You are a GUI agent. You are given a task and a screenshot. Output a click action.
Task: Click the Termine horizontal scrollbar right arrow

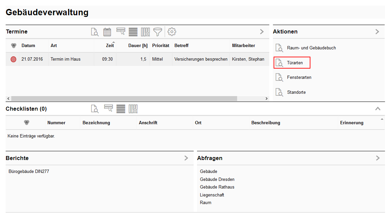click(266, 99)
